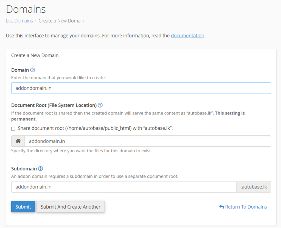
Task: Click the Domains page heading
Action: click(26, 9)
